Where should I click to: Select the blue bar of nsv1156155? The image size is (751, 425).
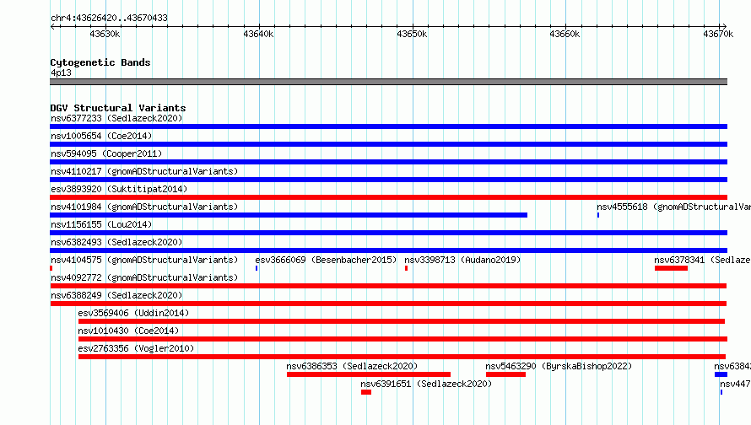[388, 233]
